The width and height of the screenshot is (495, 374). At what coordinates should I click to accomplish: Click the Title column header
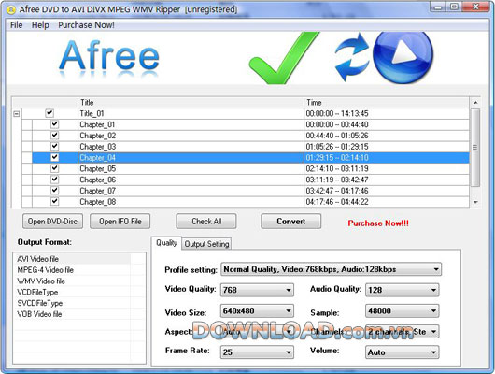pos(191,103)
